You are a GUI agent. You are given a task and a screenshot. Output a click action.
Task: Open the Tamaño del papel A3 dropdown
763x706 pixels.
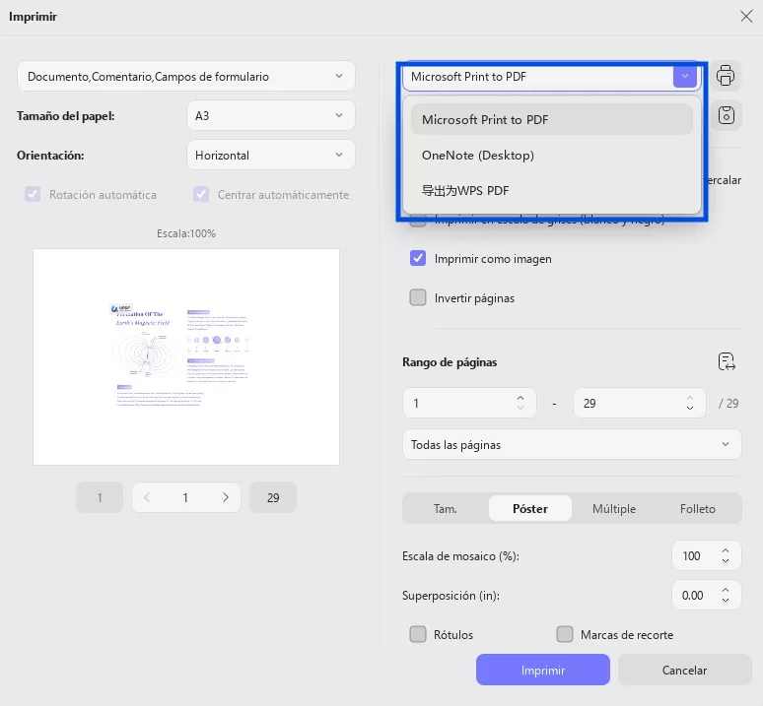[x=270, y=115]
